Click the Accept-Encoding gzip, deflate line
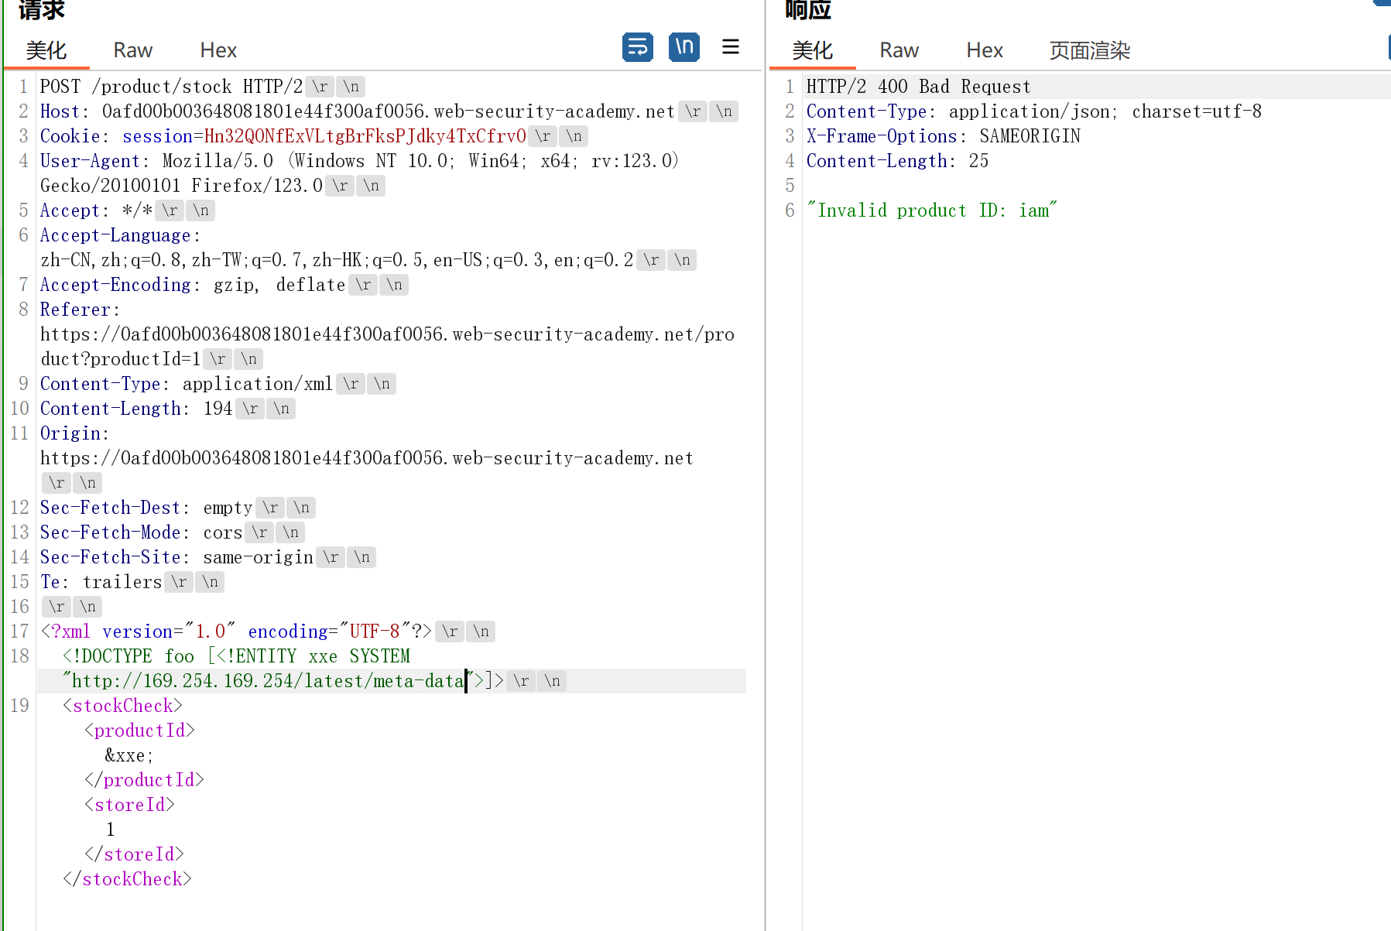 click(193, 285)
